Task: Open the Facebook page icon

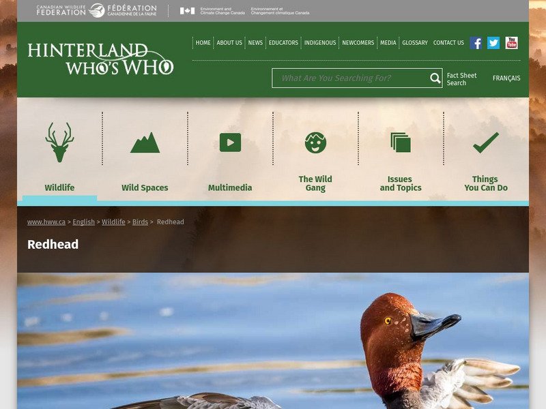Action: [476, 43]
